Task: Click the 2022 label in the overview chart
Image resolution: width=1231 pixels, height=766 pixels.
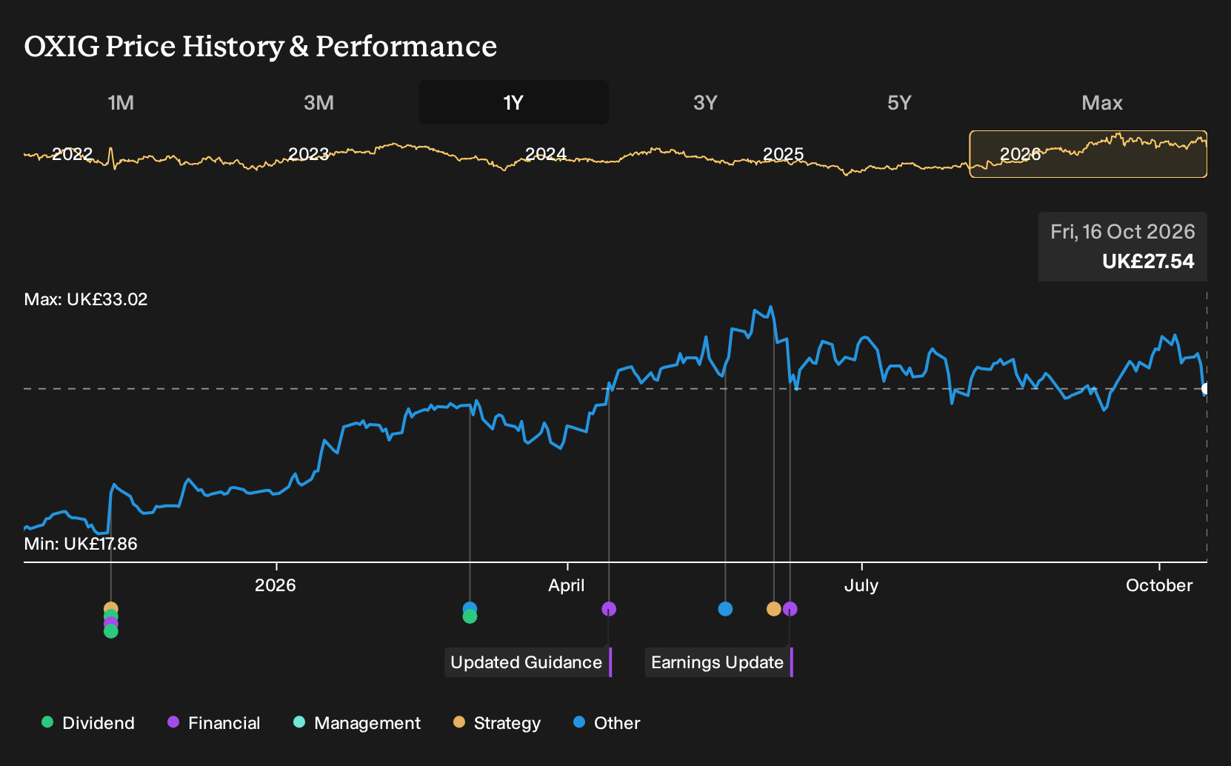Action: [72, 154]
